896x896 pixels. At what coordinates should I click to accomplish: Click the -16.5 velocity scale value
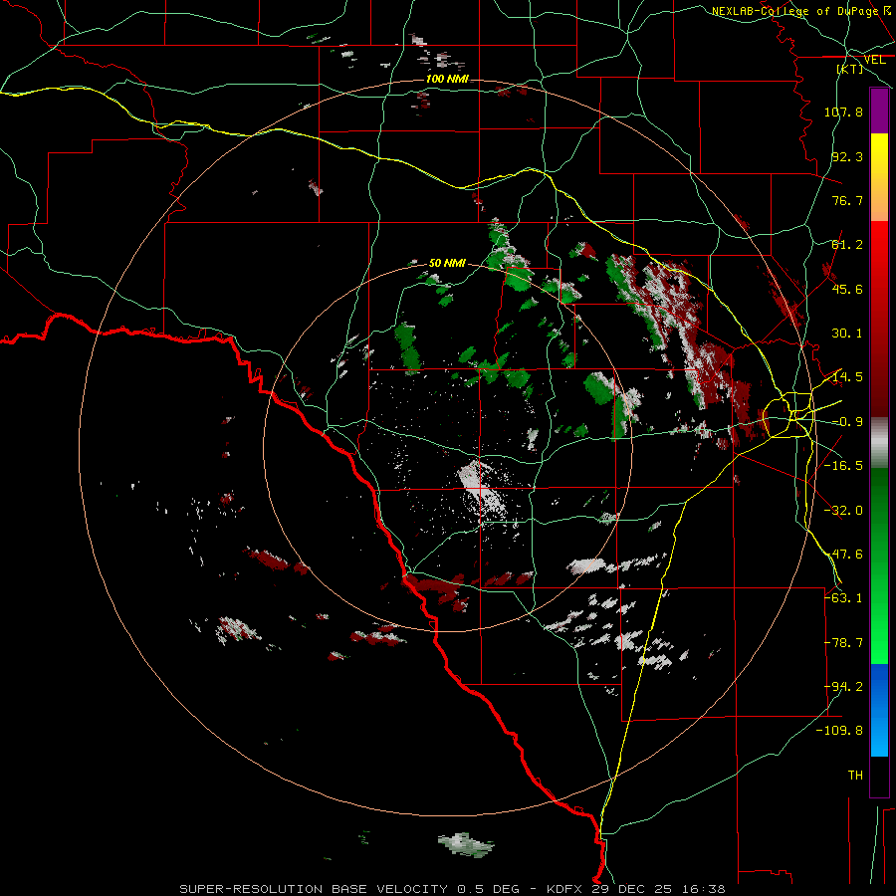843,466
